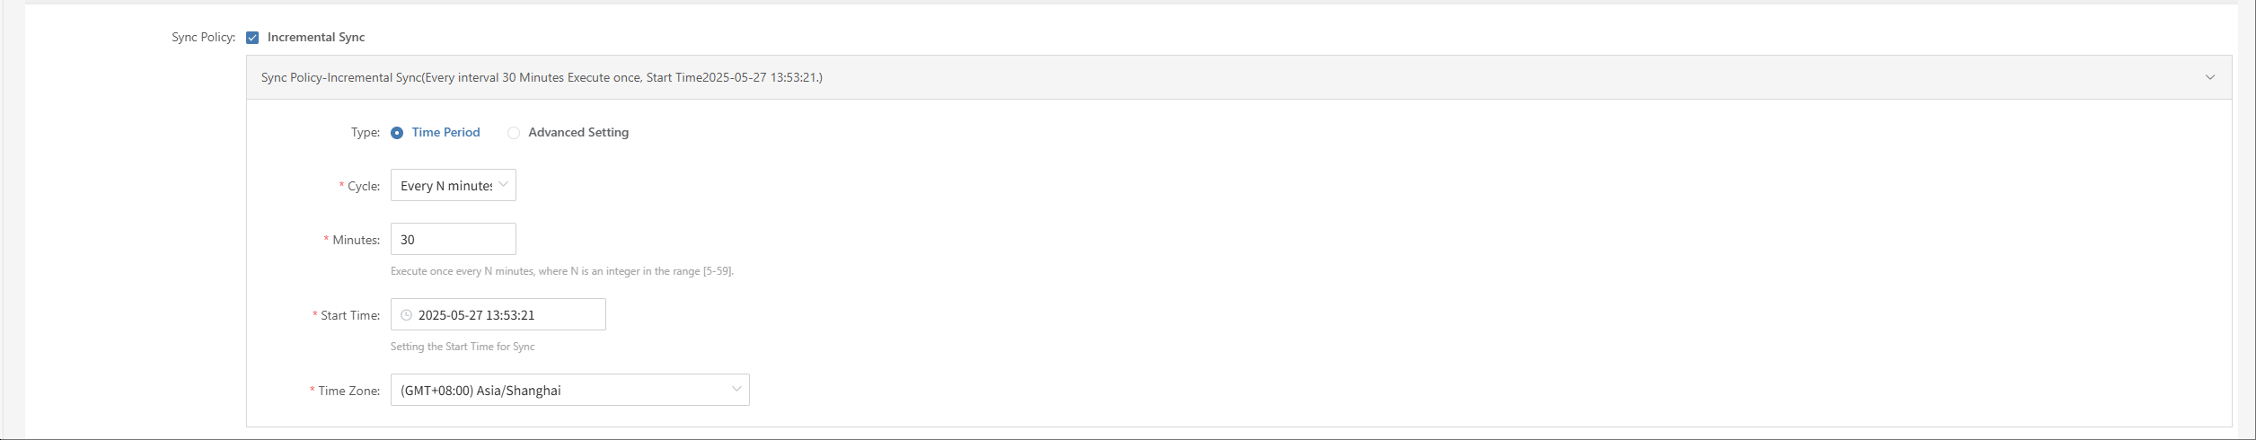Click the Sync Policy field label
The image size is (2256, 440).
[204, 38]
